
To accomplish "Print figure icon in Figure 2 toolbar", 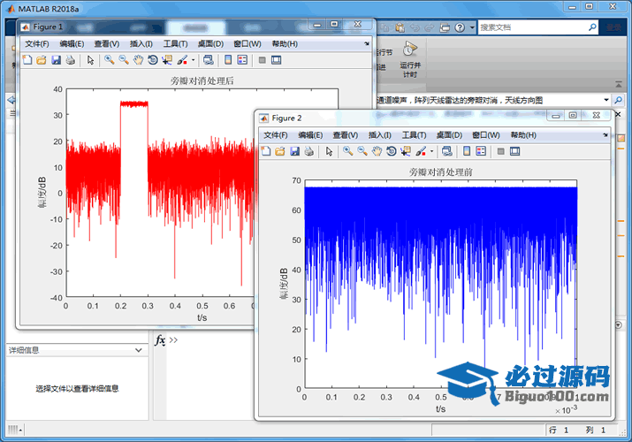I will [x=309, y=151].
